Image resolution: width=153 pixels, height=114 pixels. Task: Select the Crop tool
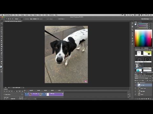(2, 32)
